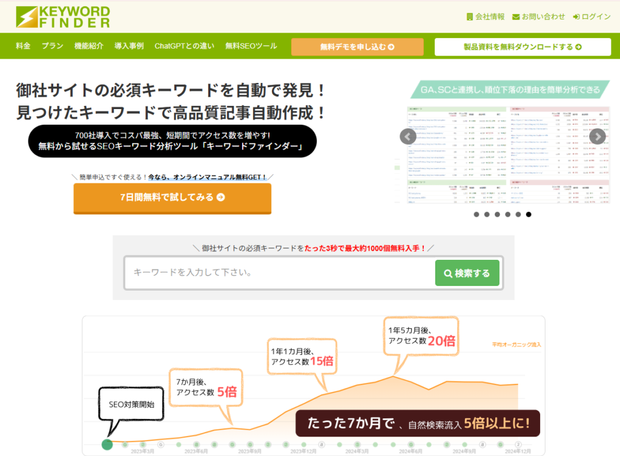Go to the ログイン page
Screen dimensions: 620x456
(592, 16)
